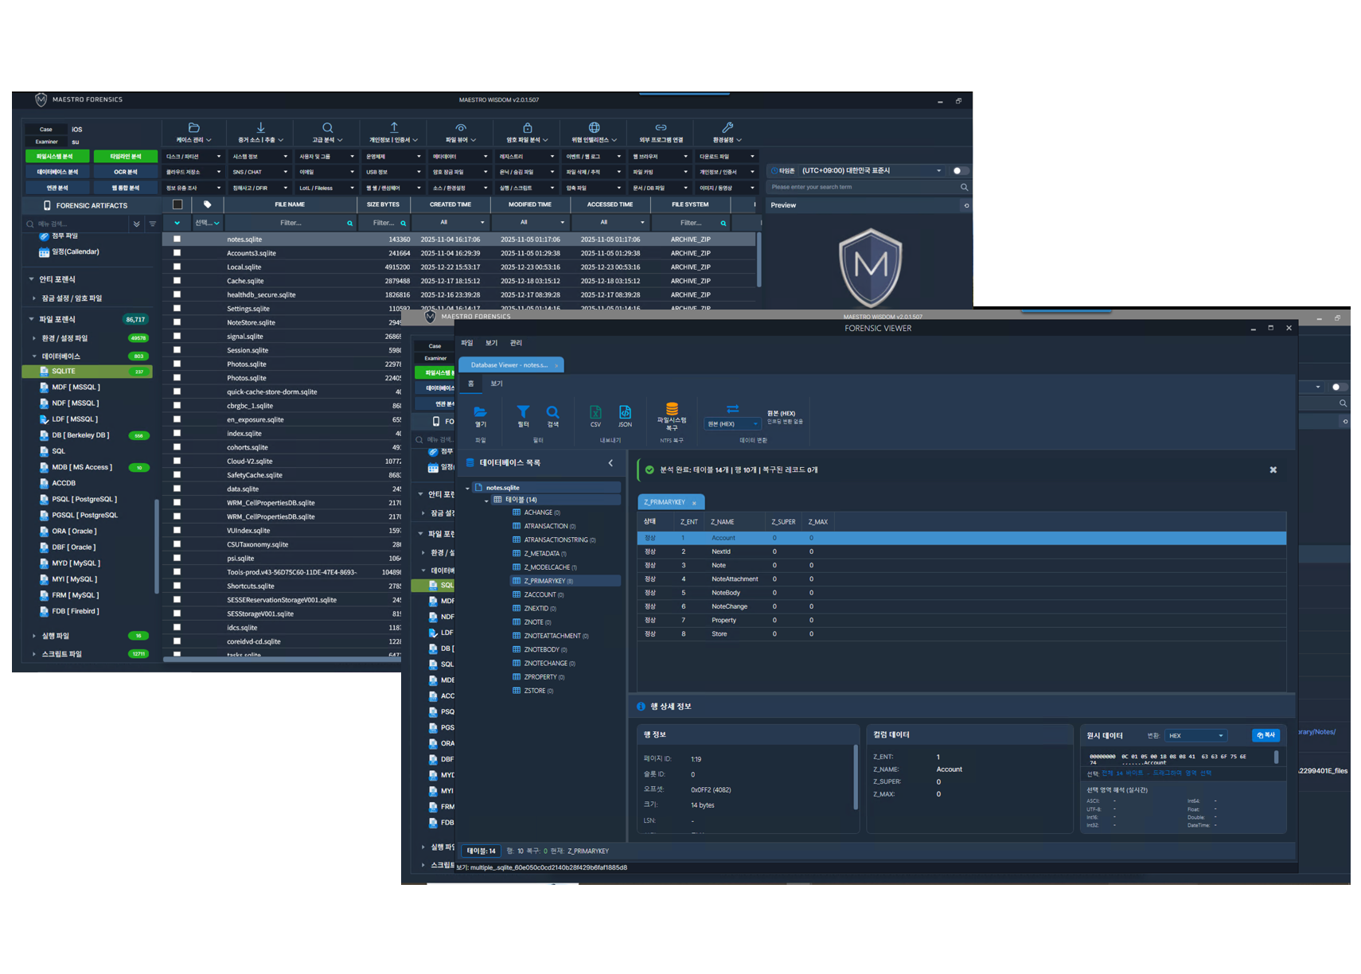The height and width of the screenshot is (974, 1361).
Task: Click the 파일시스템 복구 database icon
Action: pos(672,408)
